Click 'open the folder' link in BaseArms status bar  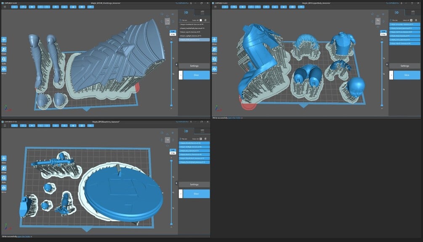(24, 237)
